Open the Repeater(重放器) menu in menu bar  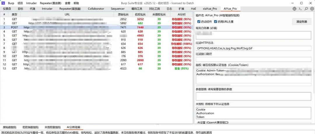pos(51,3)
